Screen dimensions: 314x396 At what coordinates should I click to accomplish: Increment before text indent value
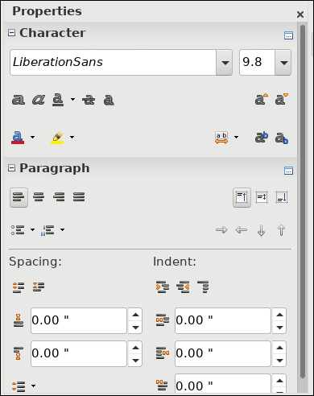(279, 315)
